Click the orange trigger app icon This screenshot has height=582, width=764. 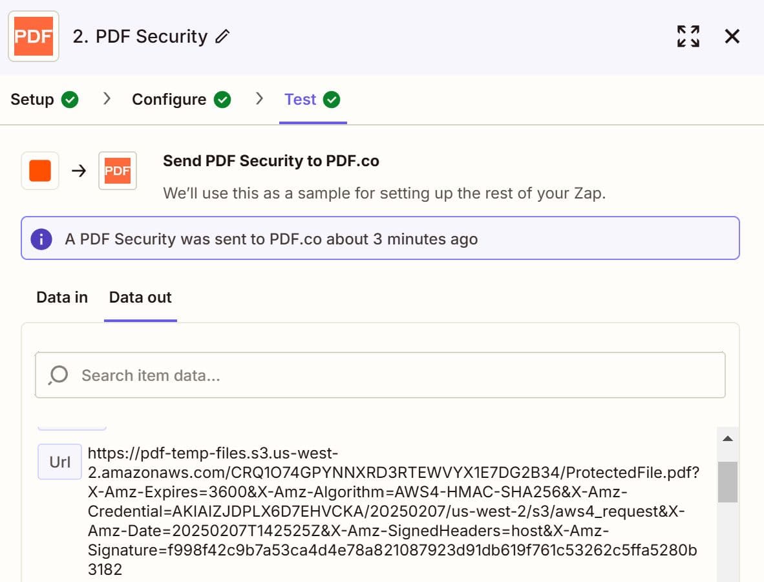39,170
